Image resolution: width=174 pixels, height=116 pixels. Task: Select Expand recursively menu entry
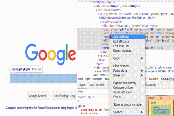(x=127, y=83)
